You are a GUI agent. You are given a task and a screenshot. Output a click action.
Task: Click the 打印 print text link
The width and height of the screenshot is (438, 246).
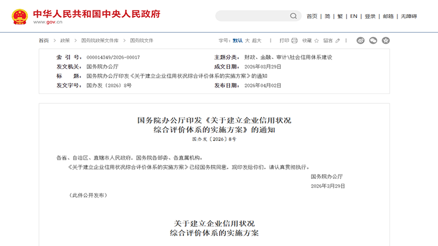click(x=284, y=40)
